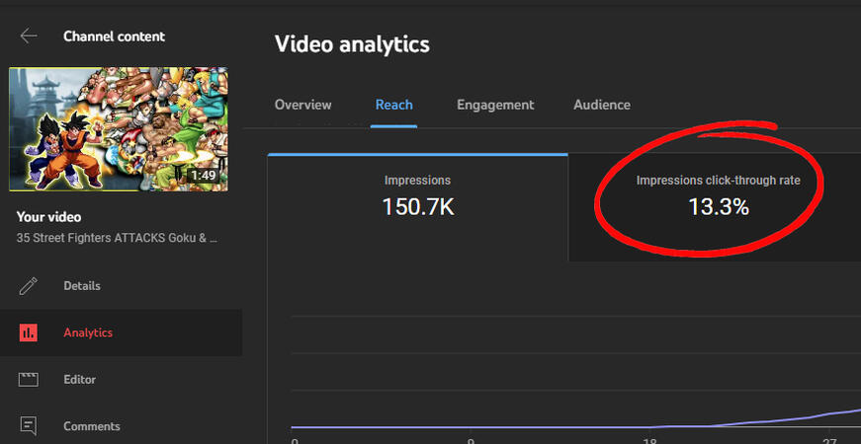Select Analytics in the sidebar
This screenshot has height=444, width=861.
(121, 333)
